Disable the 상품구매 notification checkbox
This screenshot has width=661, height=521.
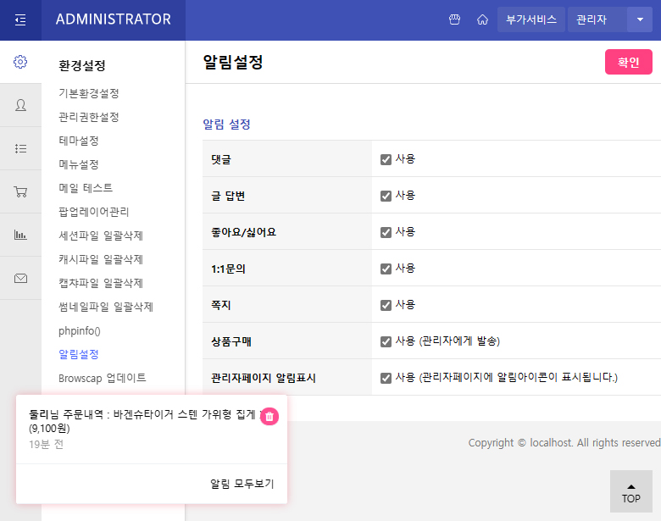[x=386, y=341]
